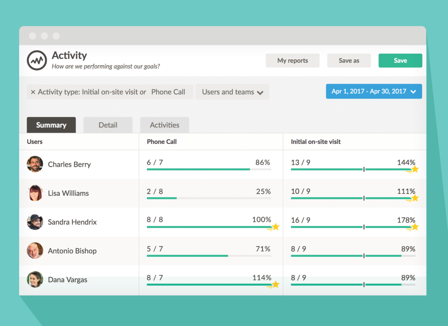448x326 pixels.
Task: Select the Summary tab
Action: [51, 125]
